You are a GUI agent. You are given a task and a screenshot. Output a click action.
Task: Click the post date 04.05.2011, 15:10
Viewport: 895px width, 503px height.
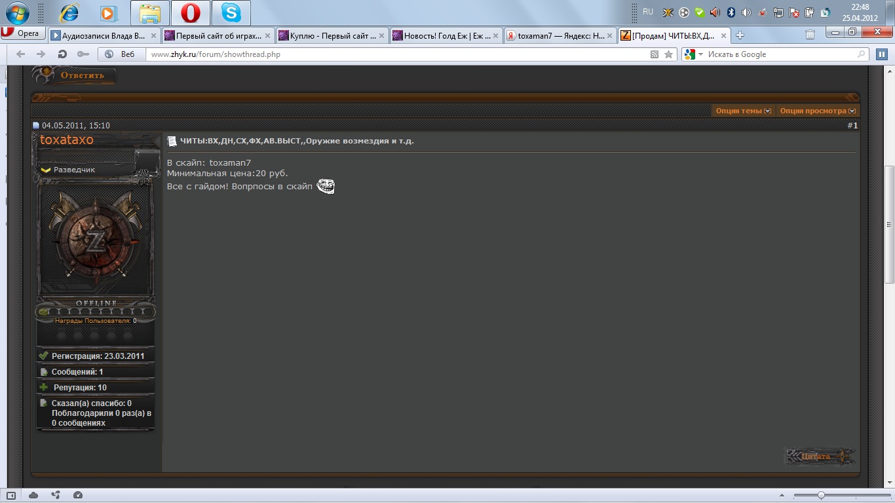[x=76, y=126]
